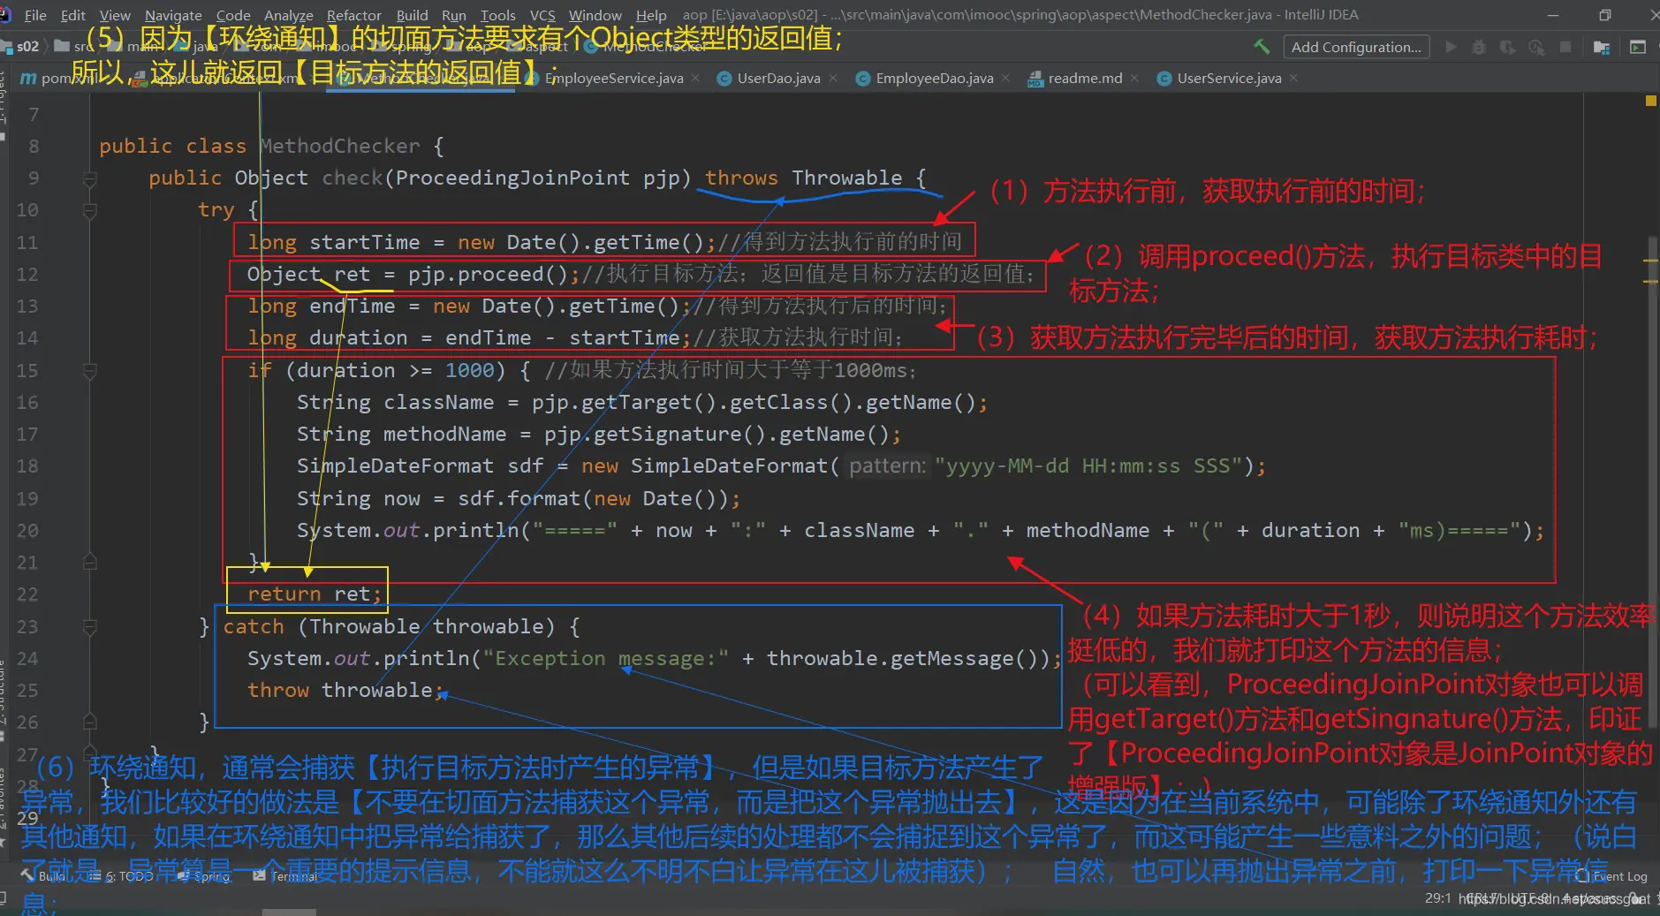Click the yellow warning marker atop error stripe
1660x916 pixels.
(1650, 102)
